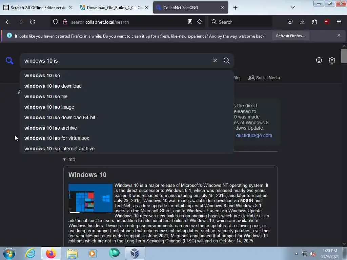Open the Firefox hamburger menu
Screen dimensions: 347x260
pos(339,22)
